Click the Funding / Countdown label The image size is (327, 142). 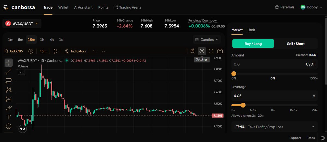203,20
